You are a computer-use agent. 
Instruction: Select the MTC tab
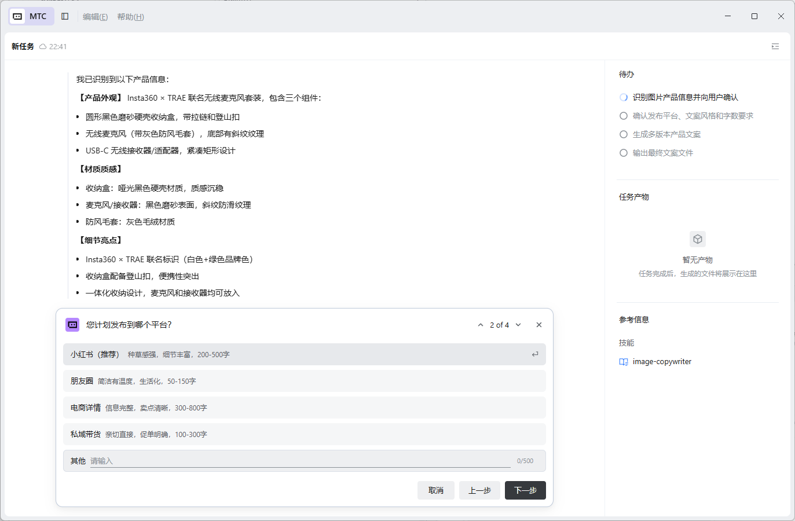pyautogui.click(x=31, y=16)
